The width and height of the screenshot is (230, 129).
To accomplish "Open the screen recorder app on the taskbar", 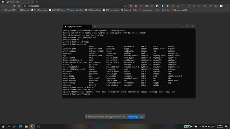I will 38,126.
